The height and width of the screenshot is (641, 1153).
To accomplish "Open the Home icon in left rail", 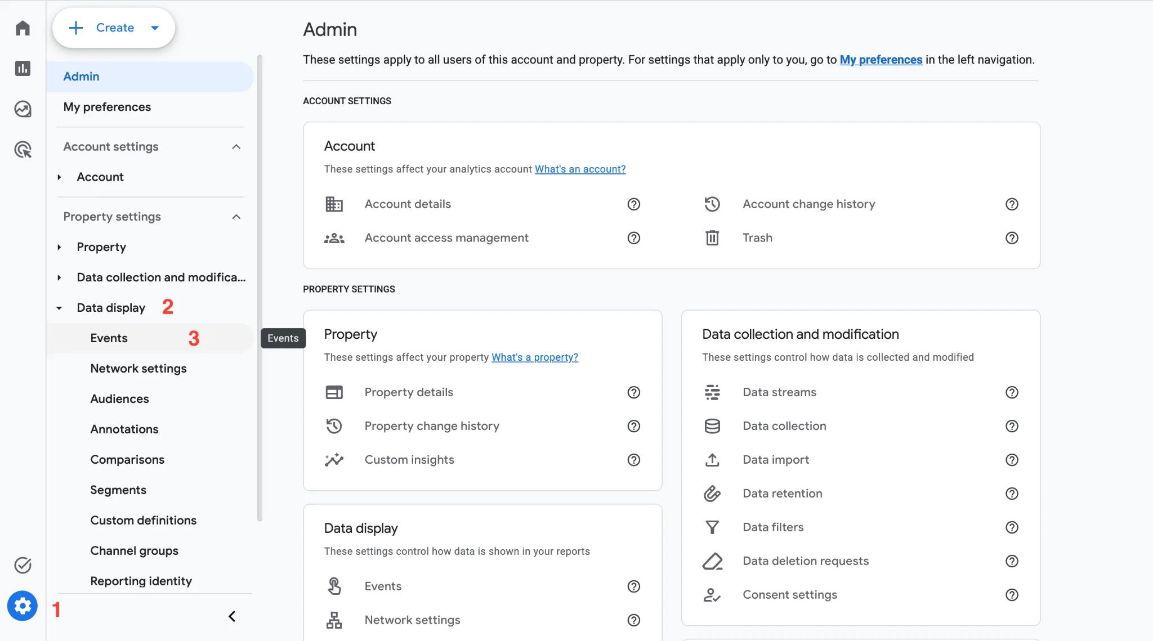I will [23, 28].
